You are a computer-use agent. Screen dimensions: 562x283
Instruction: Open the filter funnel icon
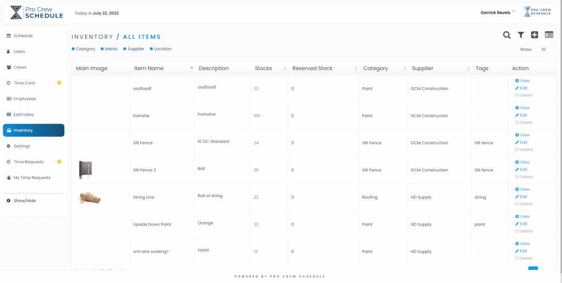521,35
